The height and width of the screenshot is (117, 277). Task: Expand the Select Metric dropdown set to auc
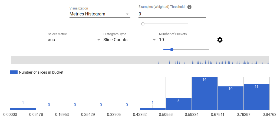(x=74, y=40)
